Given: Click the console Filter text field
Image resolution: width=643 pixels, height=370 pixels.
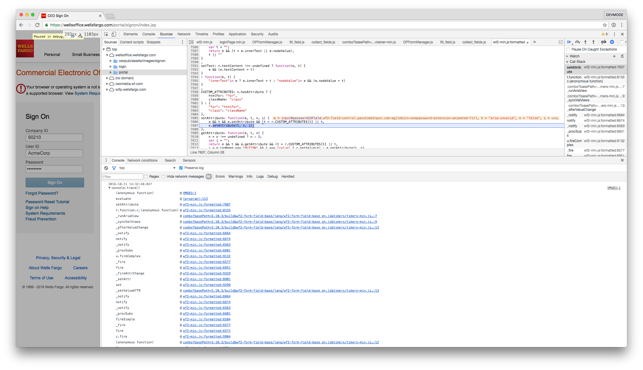Looking at the screenshot, I should (123, 177).
